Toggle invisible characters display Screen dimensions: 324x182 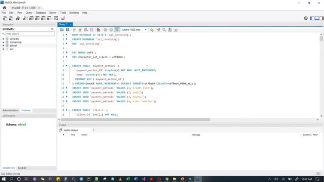tap(170, 30)
